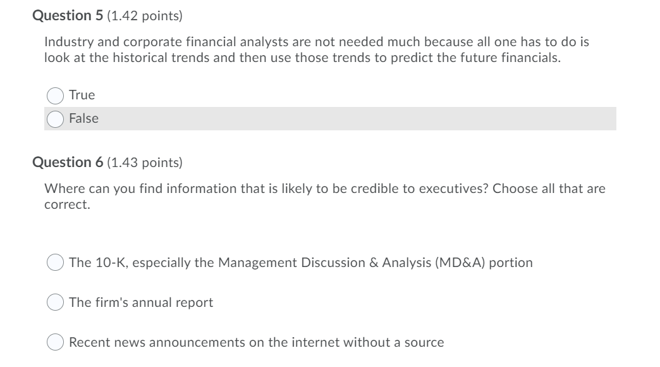Select the True radio button for Question 5
The width and height of the screenshot is (660, 367).
tap(55, 94)
